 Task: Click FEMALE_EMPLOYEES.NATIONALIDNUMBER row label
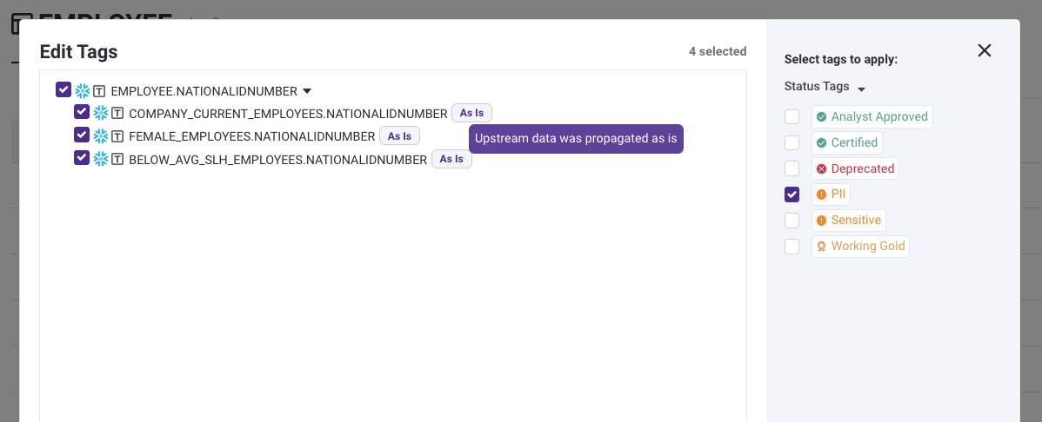[x=252, y=136]
